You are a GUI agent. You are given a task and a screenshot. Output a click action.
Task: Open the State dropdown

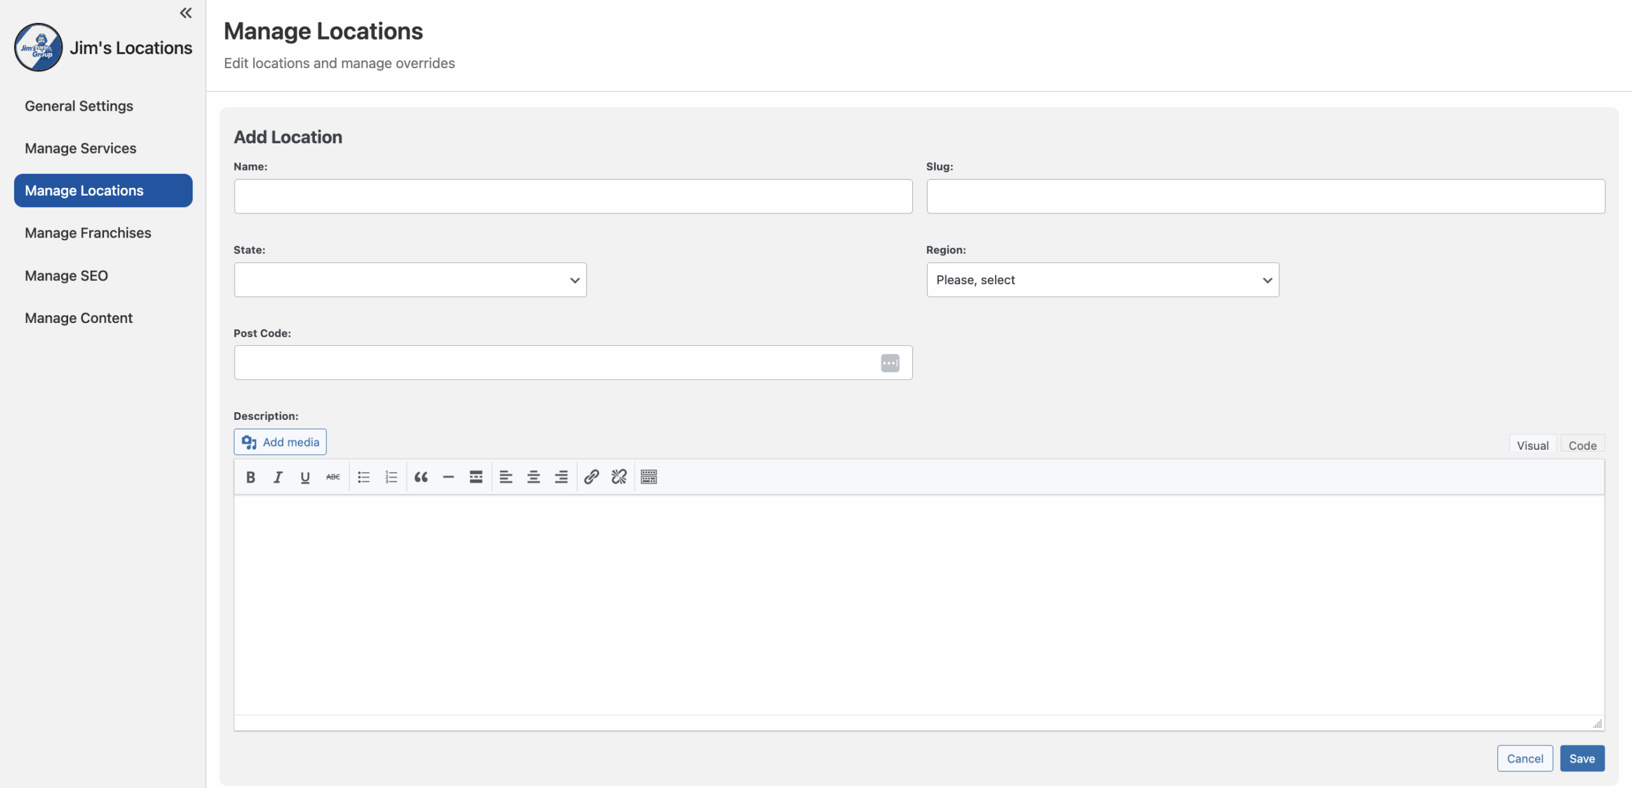point(410,280)
